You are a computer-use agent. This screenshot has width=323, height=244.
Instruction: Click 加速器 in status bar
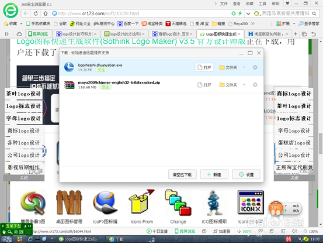(x=221, y=231)
